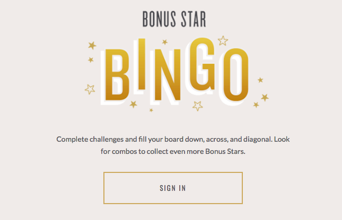The image size is (342, 220).
Task: Click the SIGN IN button
Action: (173, 188)
